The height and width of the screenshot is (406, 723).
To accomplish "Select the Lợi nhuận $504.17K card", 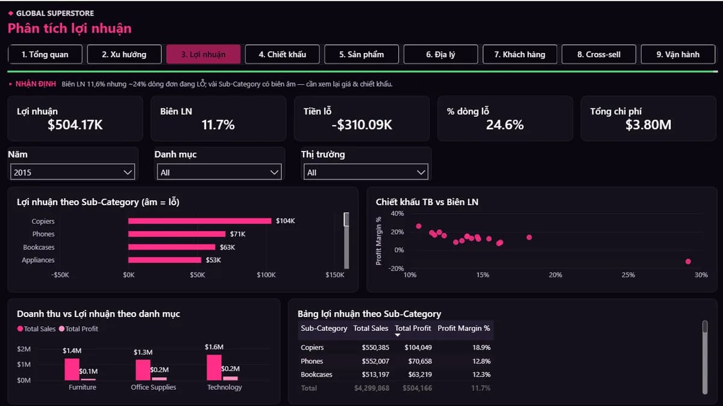I will (75, 118).
